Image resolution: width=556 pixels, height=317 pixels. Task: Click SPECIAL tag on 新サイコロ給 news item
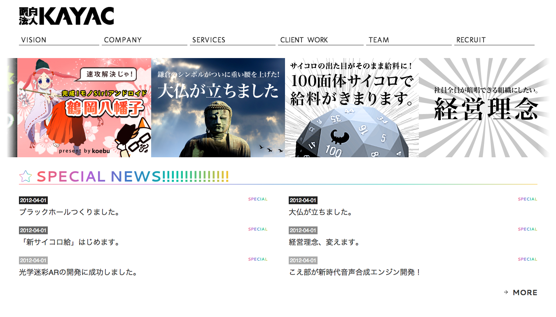[258, 229]
